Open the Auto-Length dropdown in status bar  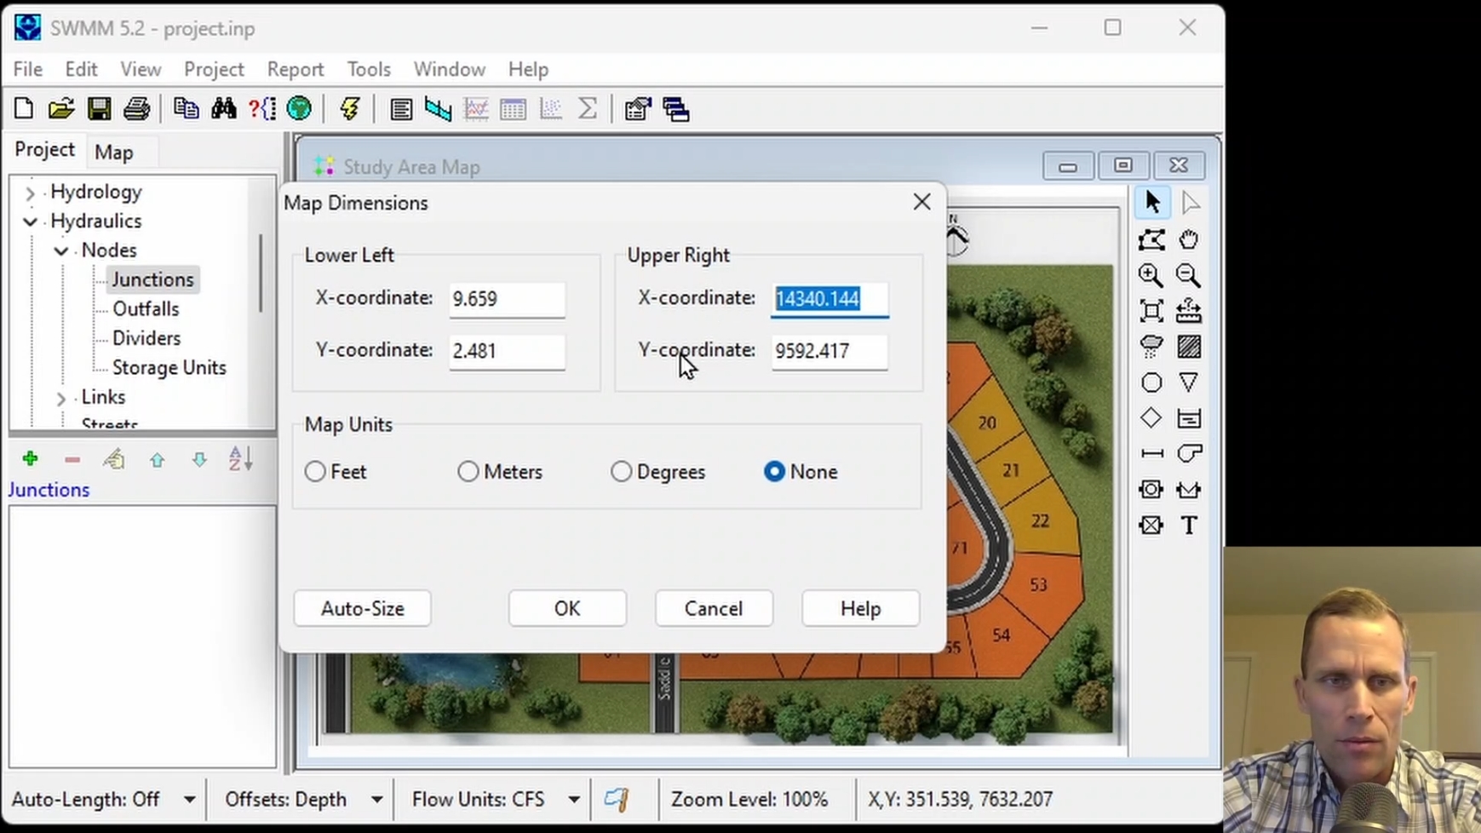(x=189, y=800)
